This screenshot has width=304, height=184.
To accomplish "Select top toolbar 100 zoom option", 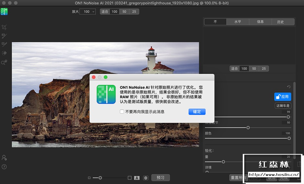I will point(114,12).
